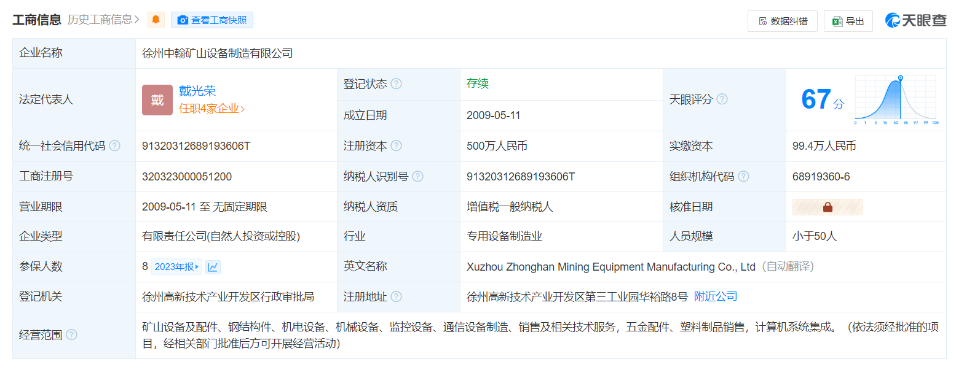Click help icon beside 经营范围
Screen dimensions: 956x386
point(72,335)
